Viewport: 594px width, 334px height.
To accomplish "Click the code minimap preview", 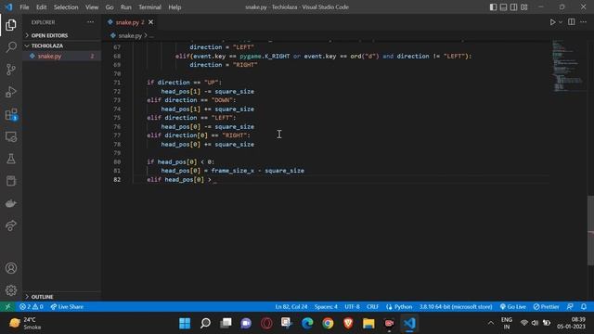I will pyautogui.click(x=568, y=65).
